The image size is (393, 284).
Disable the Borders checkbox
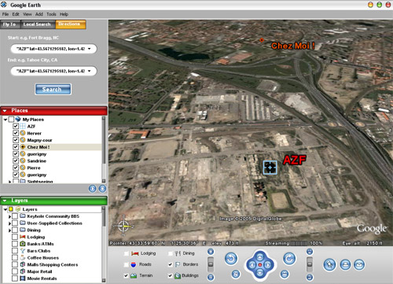(x=171, y=264)
